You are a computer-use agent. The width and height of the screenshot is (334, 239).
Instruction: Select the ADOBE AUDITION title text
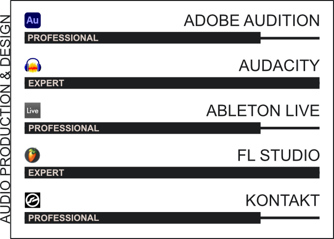[252, 21]
